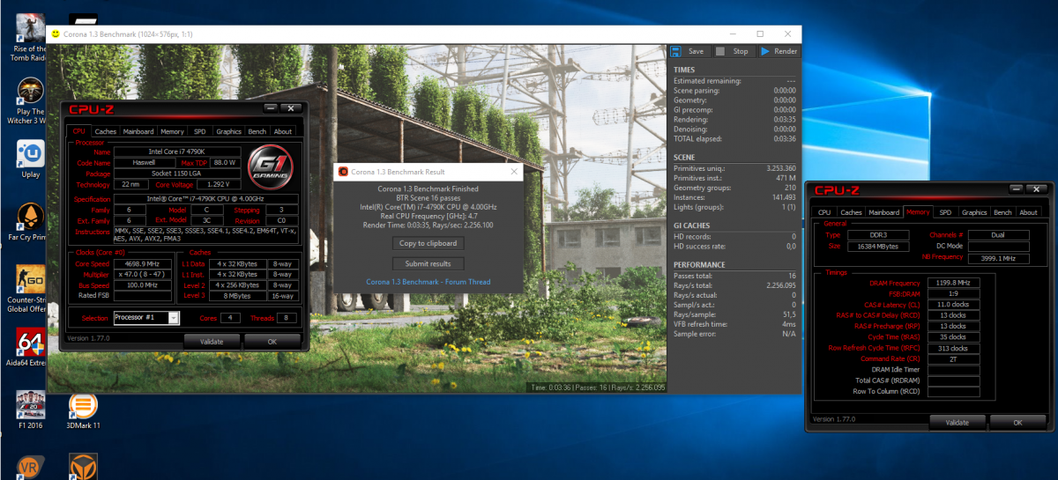Open Graphics tab in left CPU-Z window
1058x480 pixels.
coord(228,131)
